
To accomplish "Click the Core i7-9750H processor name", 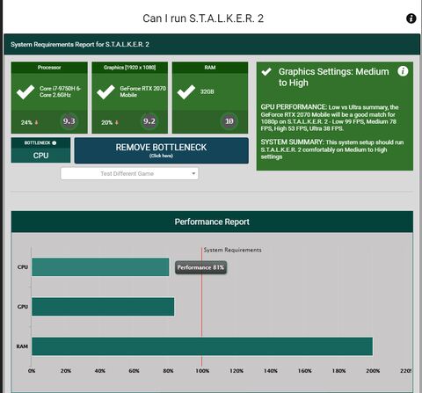I will [60, 91].
